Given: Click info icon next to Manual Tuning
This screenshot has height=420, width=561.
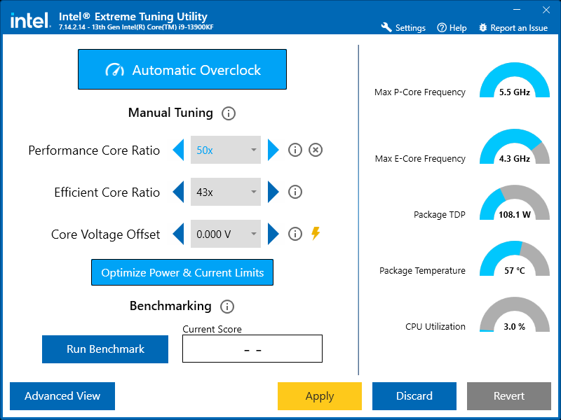Looking at the screenshot, I should point(229,113).
